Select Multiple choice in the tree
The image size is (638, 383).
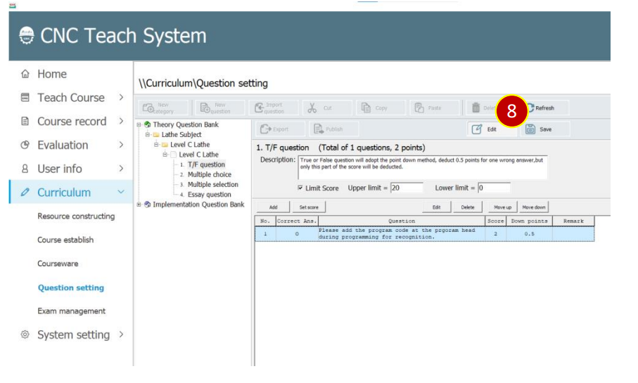pyautogui.click(x=209, y=174)
